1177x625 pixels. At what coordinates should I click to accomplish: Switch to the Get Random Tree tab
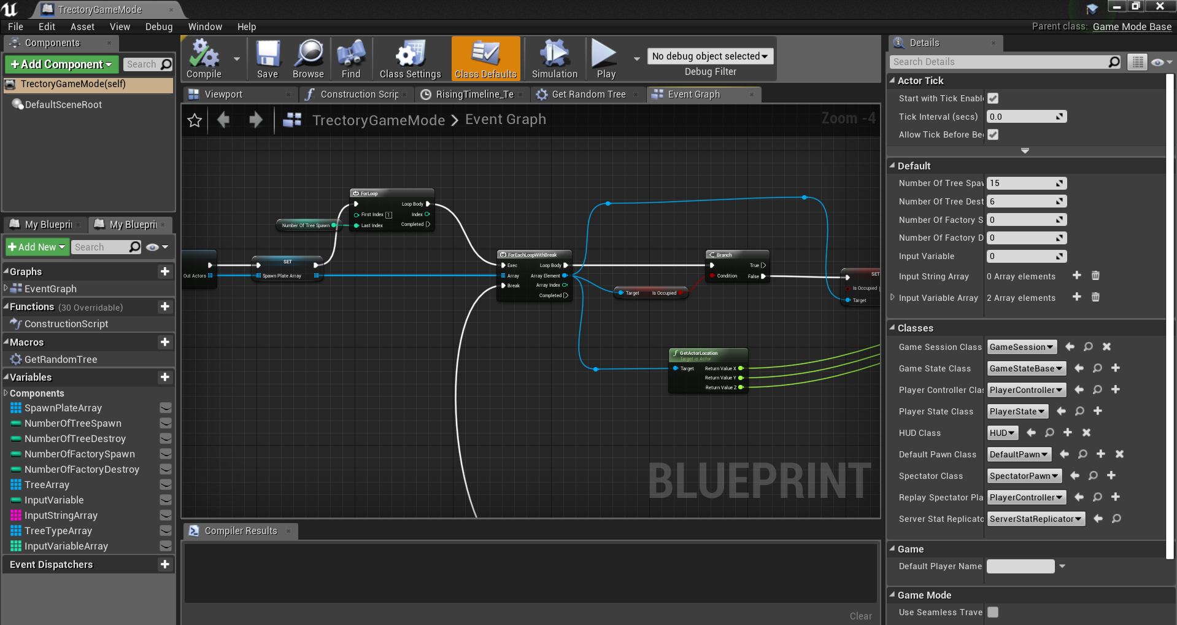(588, 94)
